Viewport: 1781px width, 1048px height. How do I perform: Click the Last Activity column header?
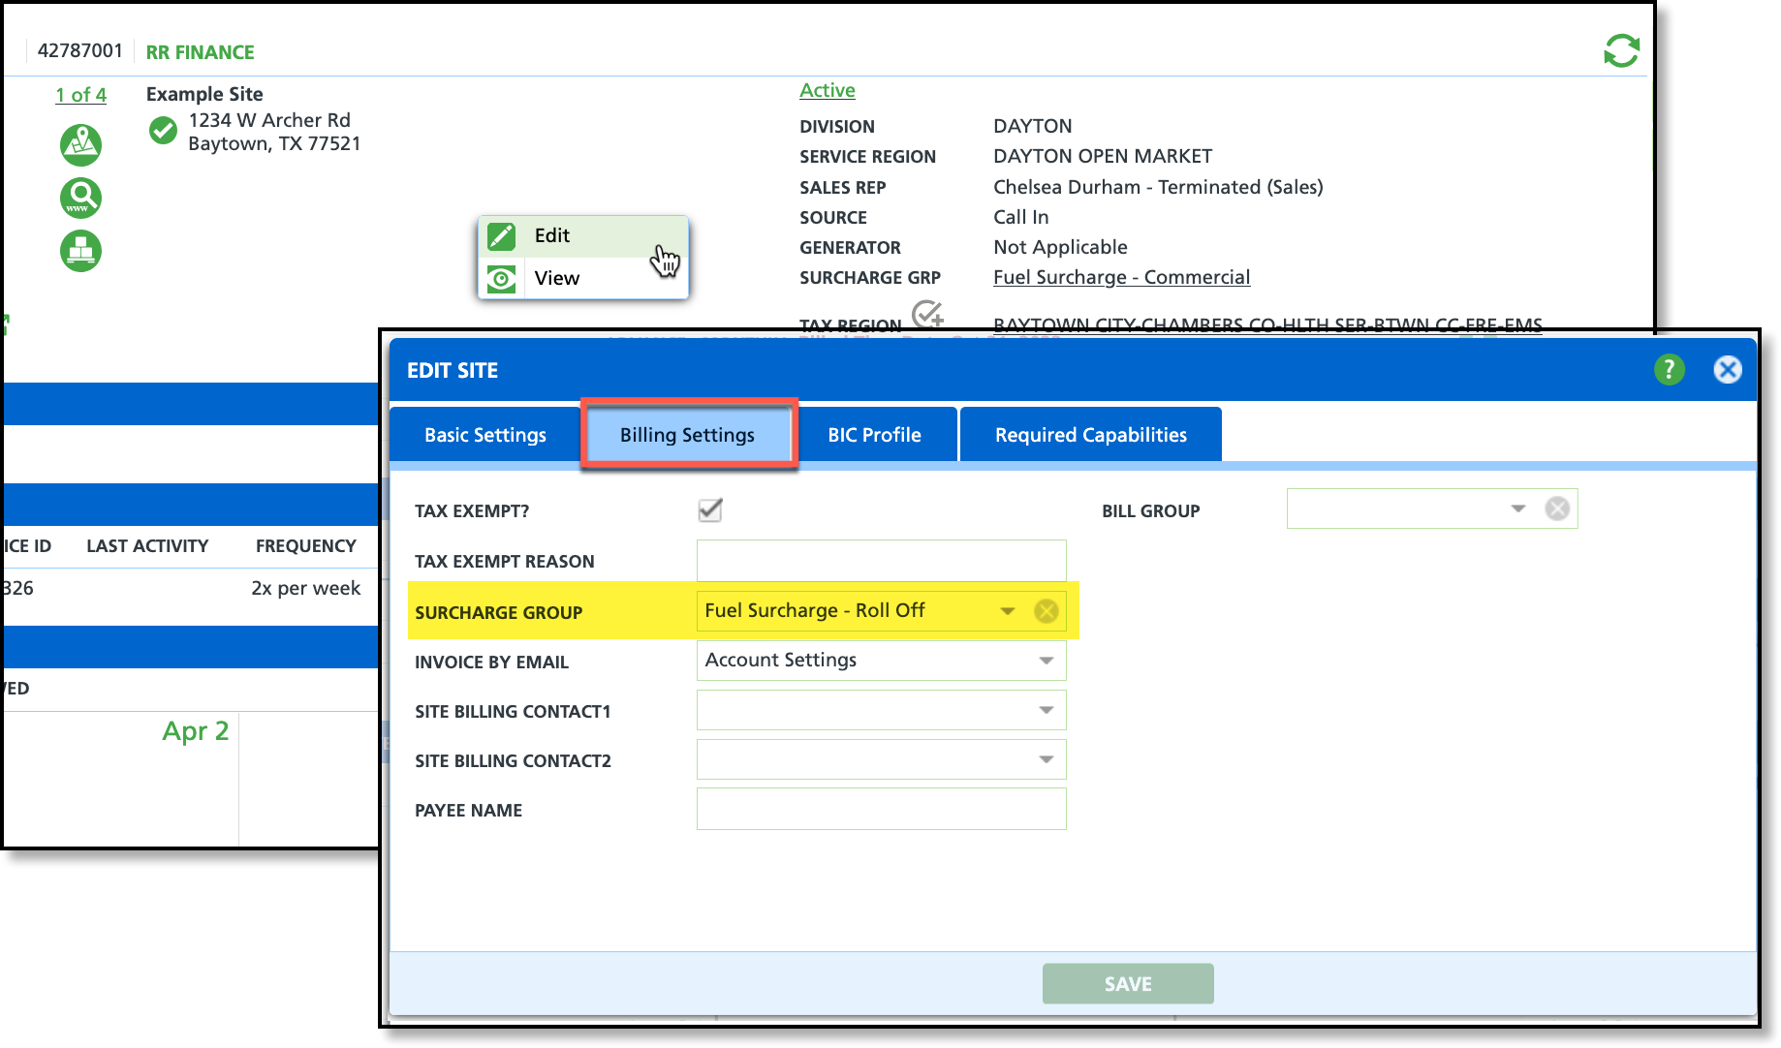(147, 546)
